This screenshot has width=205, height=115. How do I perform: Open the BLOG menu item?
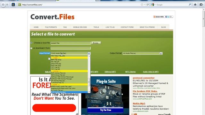(x=164, y=27)
